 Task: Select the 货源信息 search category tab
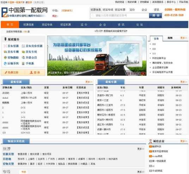coord(96,10)
